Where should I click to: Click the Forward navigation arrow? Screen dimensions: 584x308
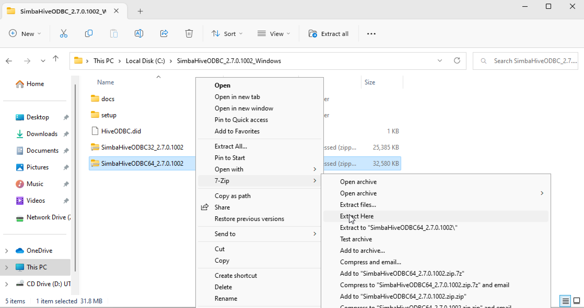point(27,61)
